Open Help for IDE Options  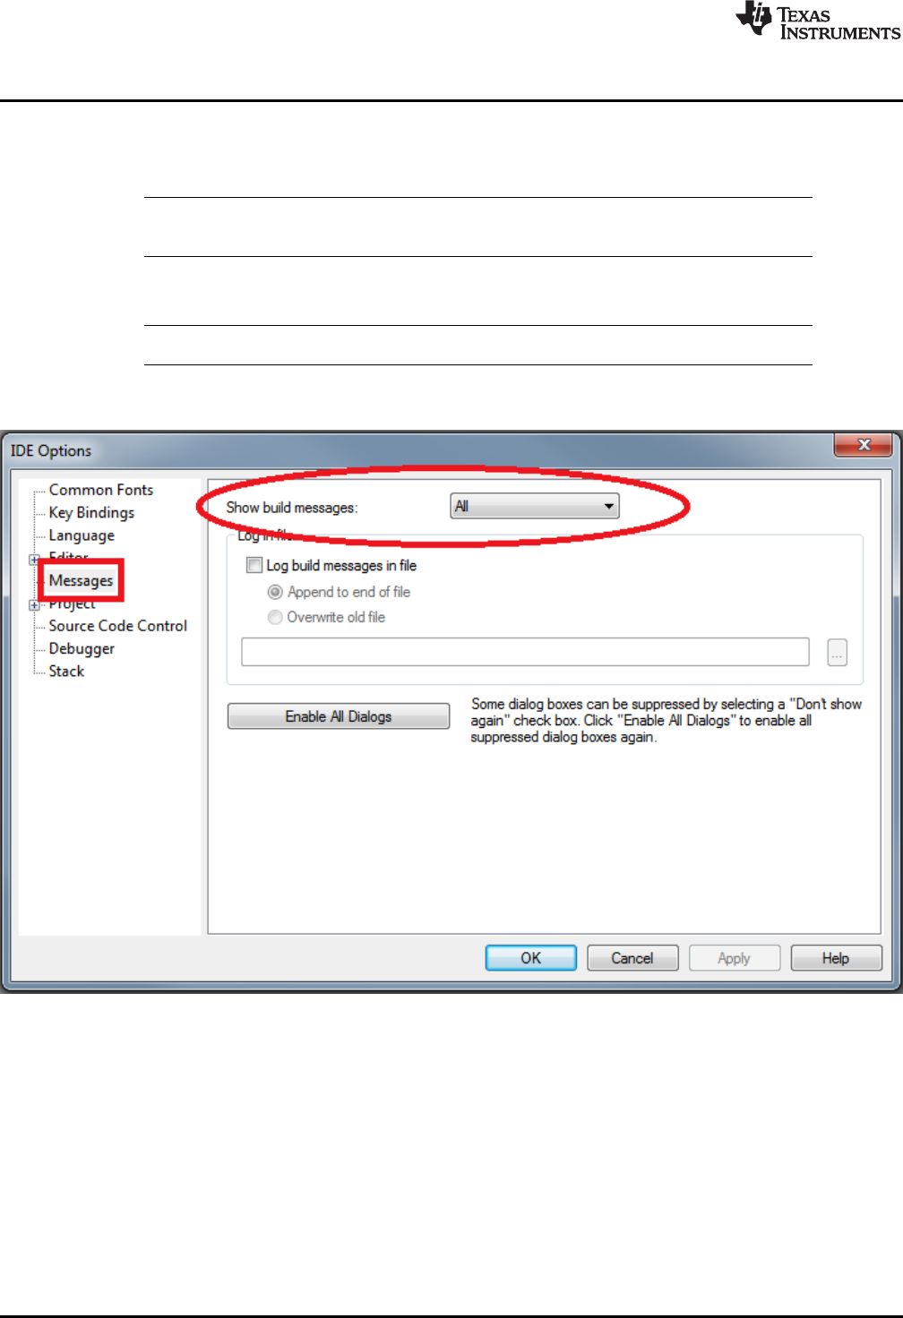836,958
